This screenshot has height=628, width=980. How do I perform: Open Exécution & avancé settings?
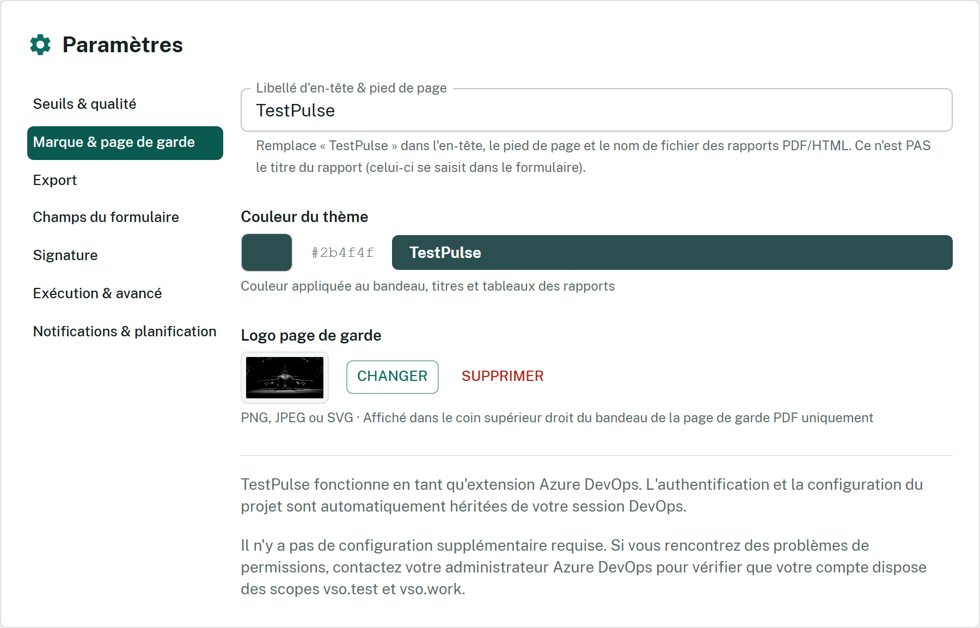pyautogui.click(x=125, y=293)
